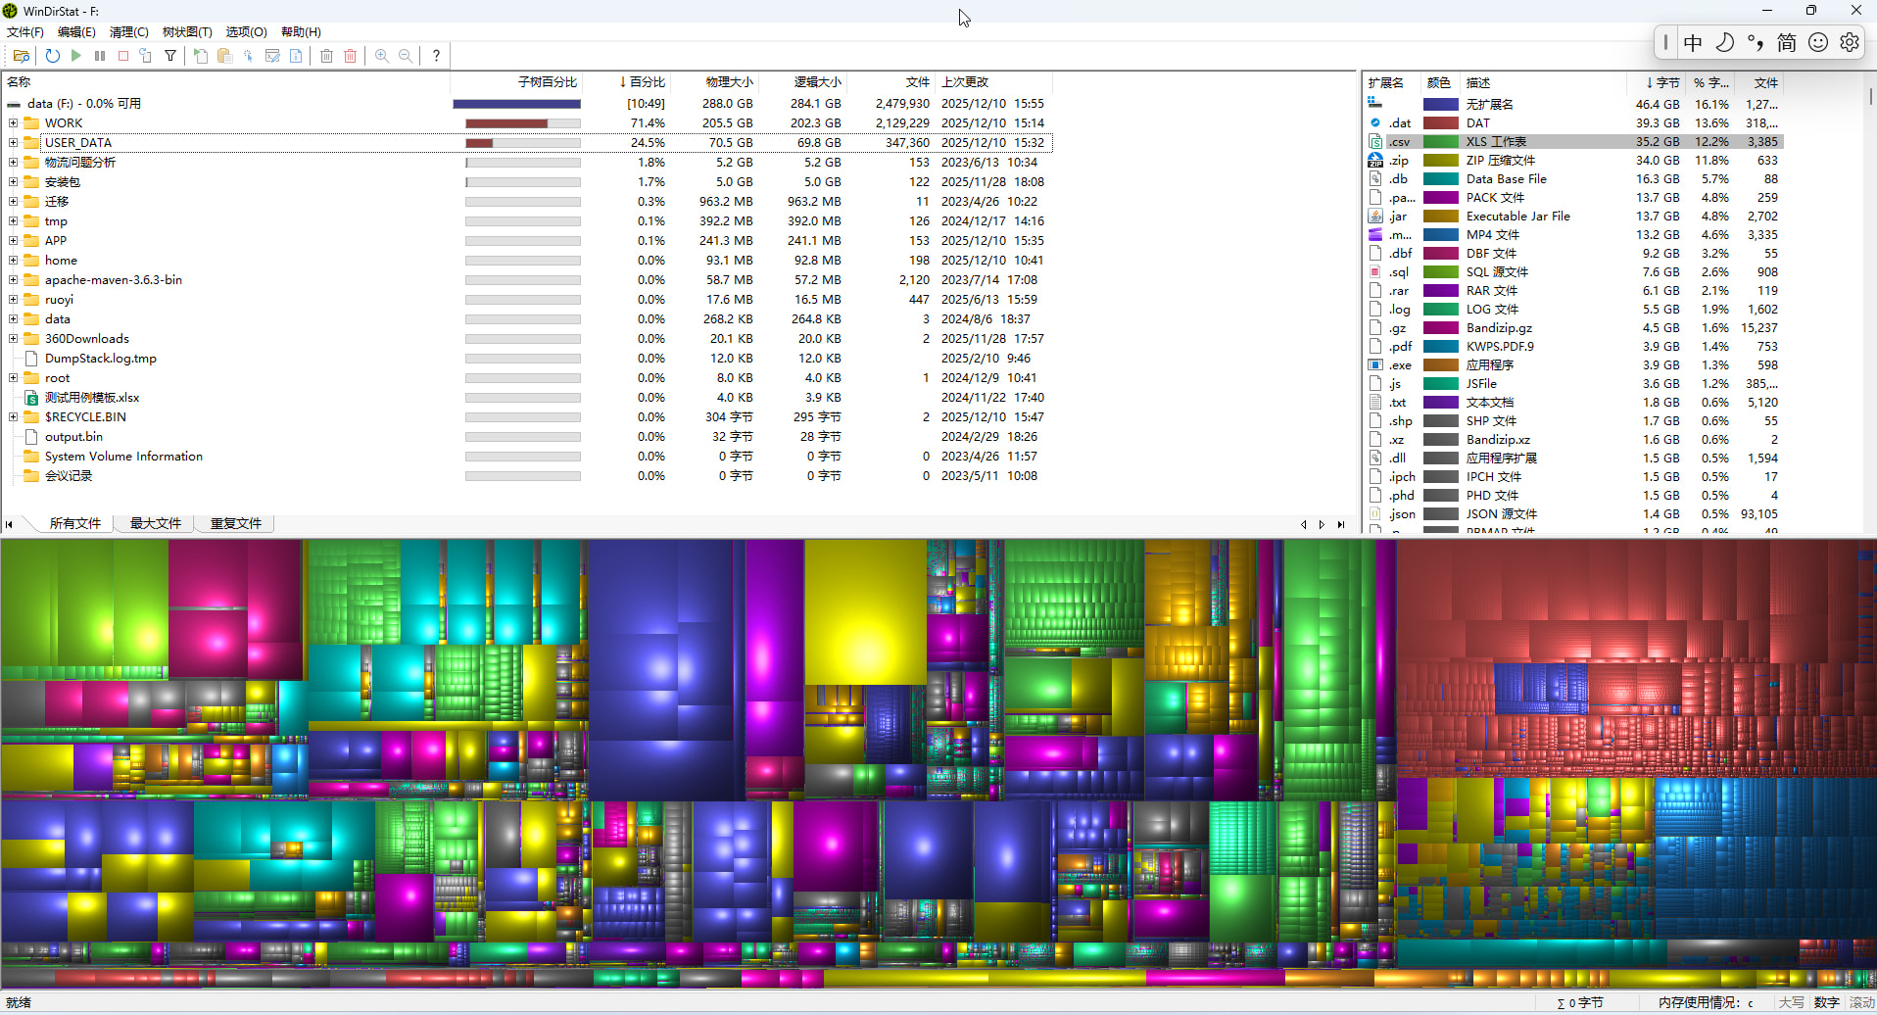Click the green resume play icon
This screenshot has width=1877, height=1015.
pos(76,56)
